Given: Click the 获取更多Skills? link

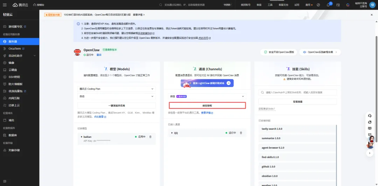Looking at the screenshot, I should pos(267,109).
